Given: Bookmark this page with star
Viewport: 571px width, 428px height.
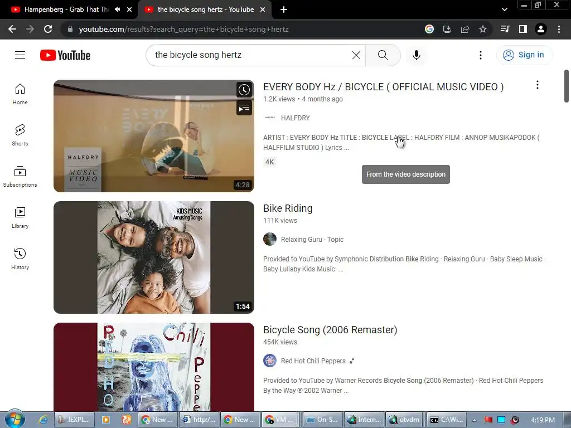Looking at the screenshot, I should (483, 29).
